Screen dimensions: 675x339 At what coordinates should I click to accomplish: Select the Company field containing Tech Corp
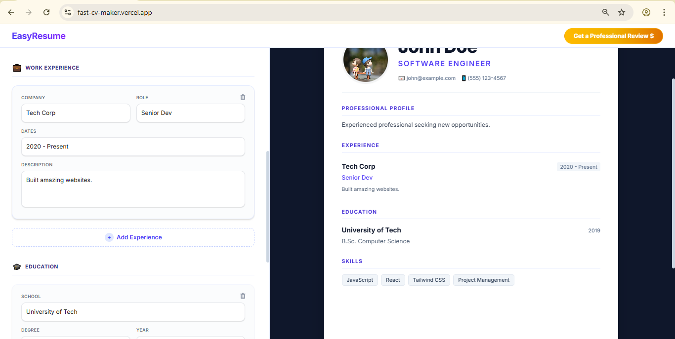click(x=76, y=113)
